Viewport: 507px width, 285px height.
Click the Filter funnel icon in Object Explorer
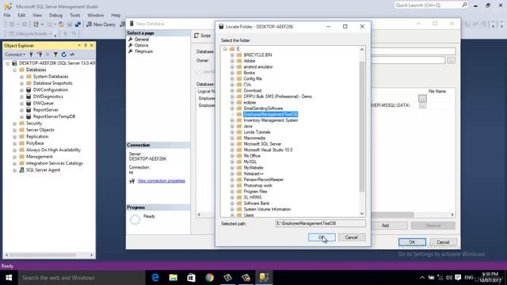55,55
